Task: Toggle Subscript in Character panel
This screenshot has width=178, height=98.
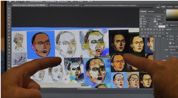Action: (157, 30)
